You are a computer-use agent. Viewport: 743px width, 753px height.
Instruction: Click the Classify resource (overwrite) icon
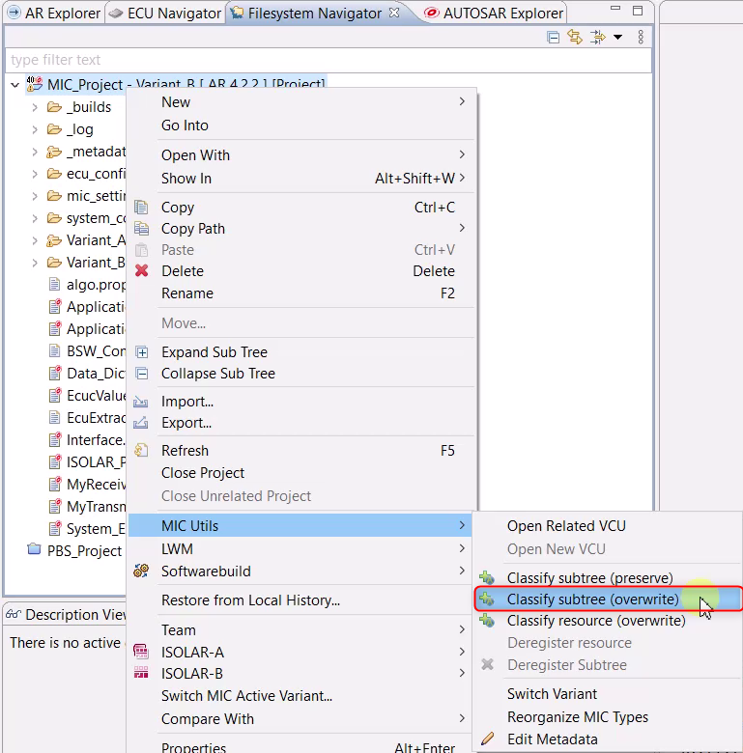pos(487,621)
